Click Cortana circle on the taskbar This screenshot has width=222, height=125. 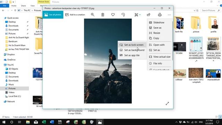11,122
